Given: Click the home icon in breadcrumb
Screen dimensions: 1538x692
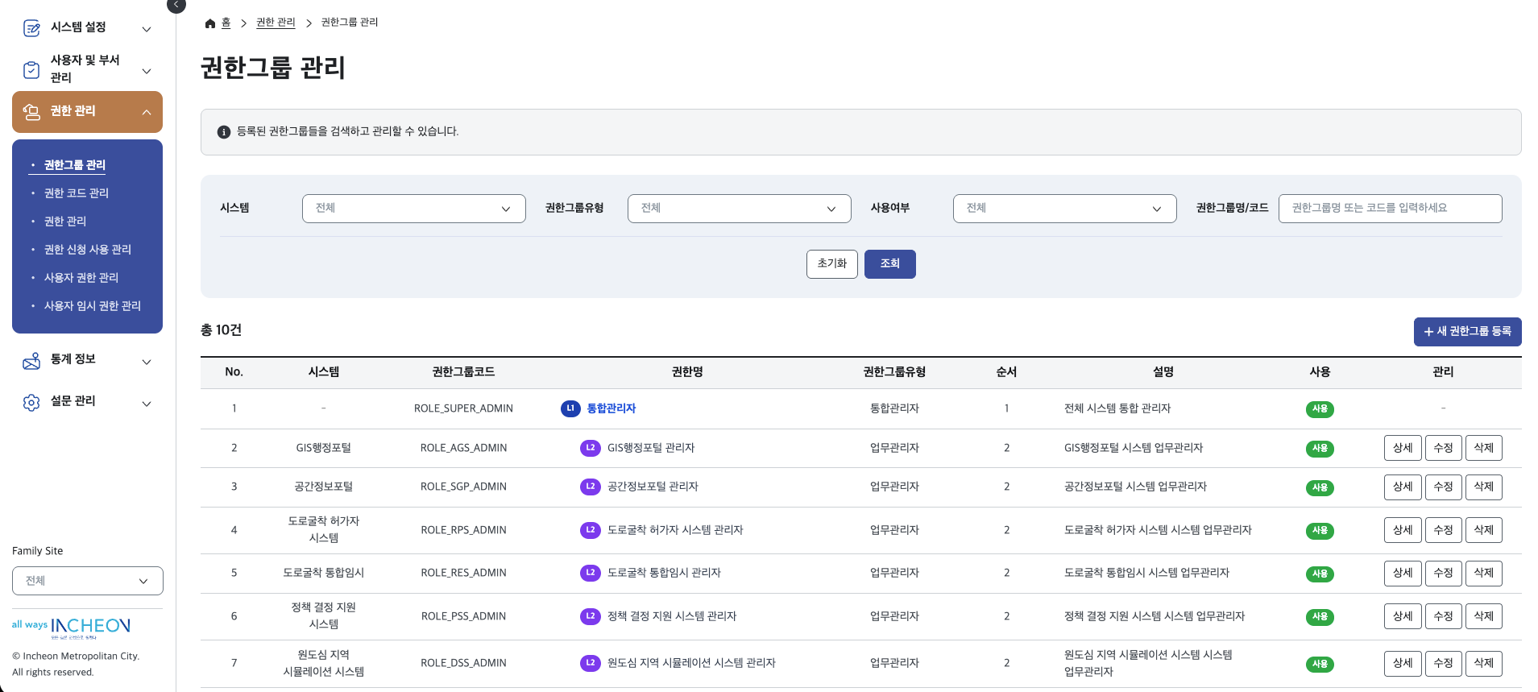Looking at the screenshot, I should (x=210, y=23).
